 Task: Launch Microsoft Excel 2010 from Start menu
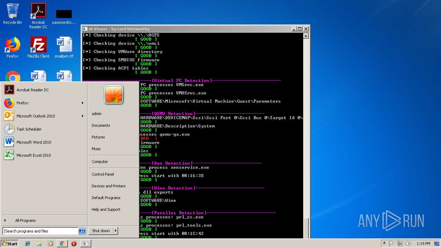[44, 155]
